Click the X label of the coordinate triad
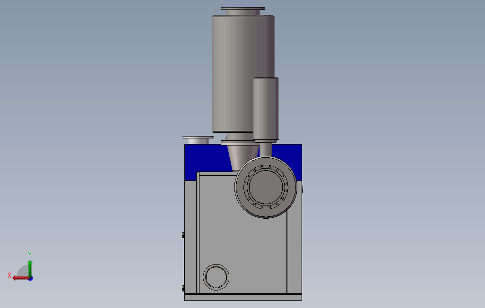Viewport: 485px width, 308px height. (9, 275)
